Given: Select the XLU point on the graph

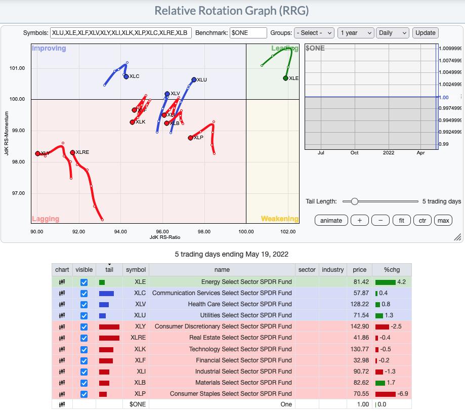Looking at the screenshot, I should pos(194,80).
